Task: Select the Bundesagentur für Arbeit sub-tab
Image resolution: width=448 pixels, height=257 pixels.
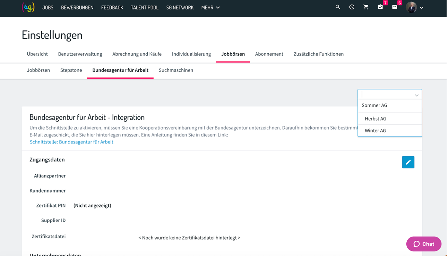Action: click(120, 70)
